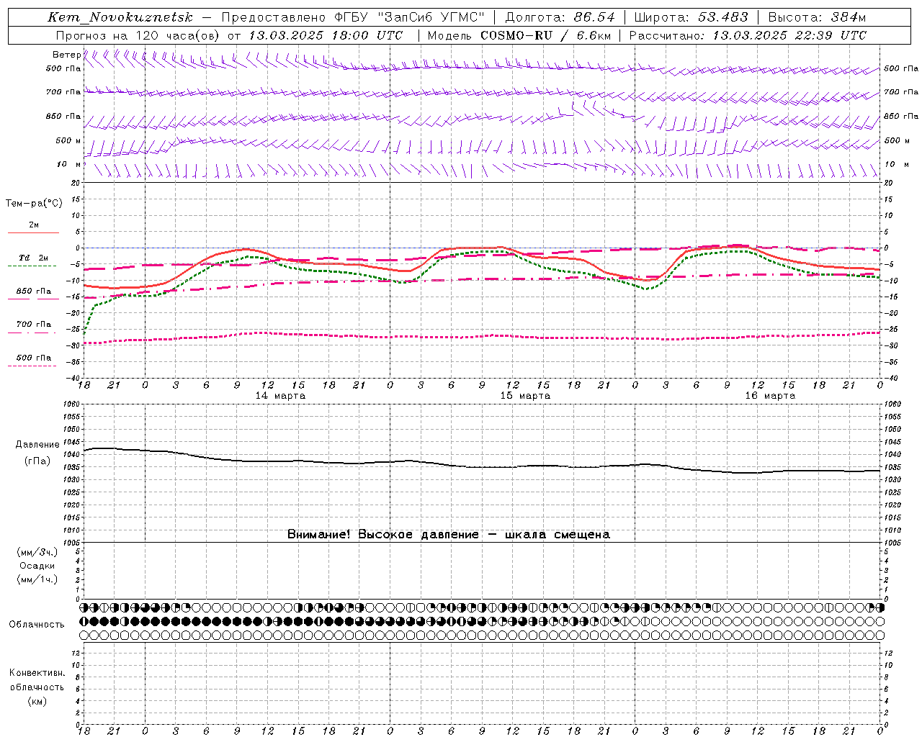Click the Конвективн. convective cloud label

[x=37, y=673]
